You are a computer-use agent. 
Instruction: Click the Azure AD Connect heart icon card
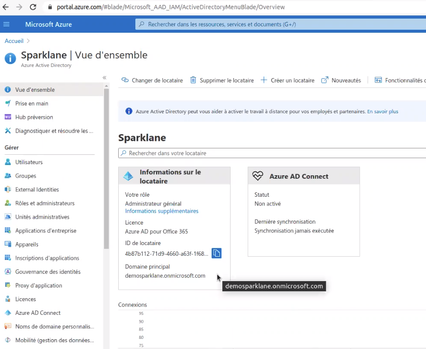point(257,176)
